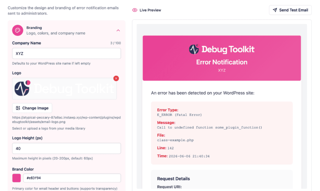
Task: Click 'Call to undefined function' message text
Action: coord(209,128)
